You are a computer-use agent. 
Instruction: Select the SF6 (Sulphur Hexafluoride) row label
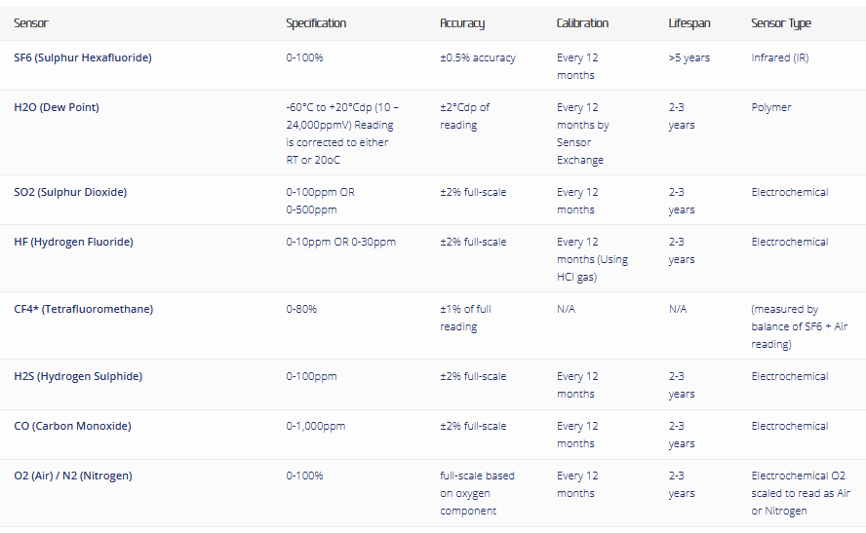pyautogui.click(x=83, y=57)
